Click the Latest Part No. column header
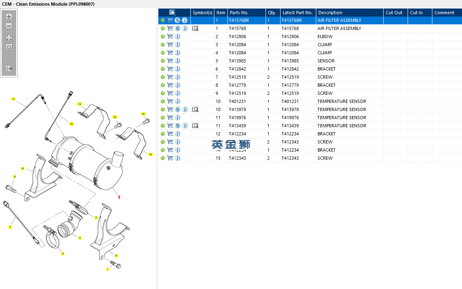This screenshot has height=289, width=462. click(x=298, y=12)
